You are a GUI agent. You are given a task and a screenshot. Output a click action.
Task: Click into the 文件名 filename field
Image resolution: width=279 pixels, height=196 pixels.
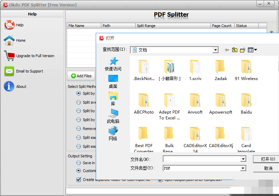[202, 159]
